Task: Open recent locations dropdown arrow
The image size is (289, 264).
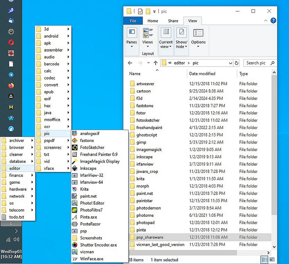Action: click(148, 63)
